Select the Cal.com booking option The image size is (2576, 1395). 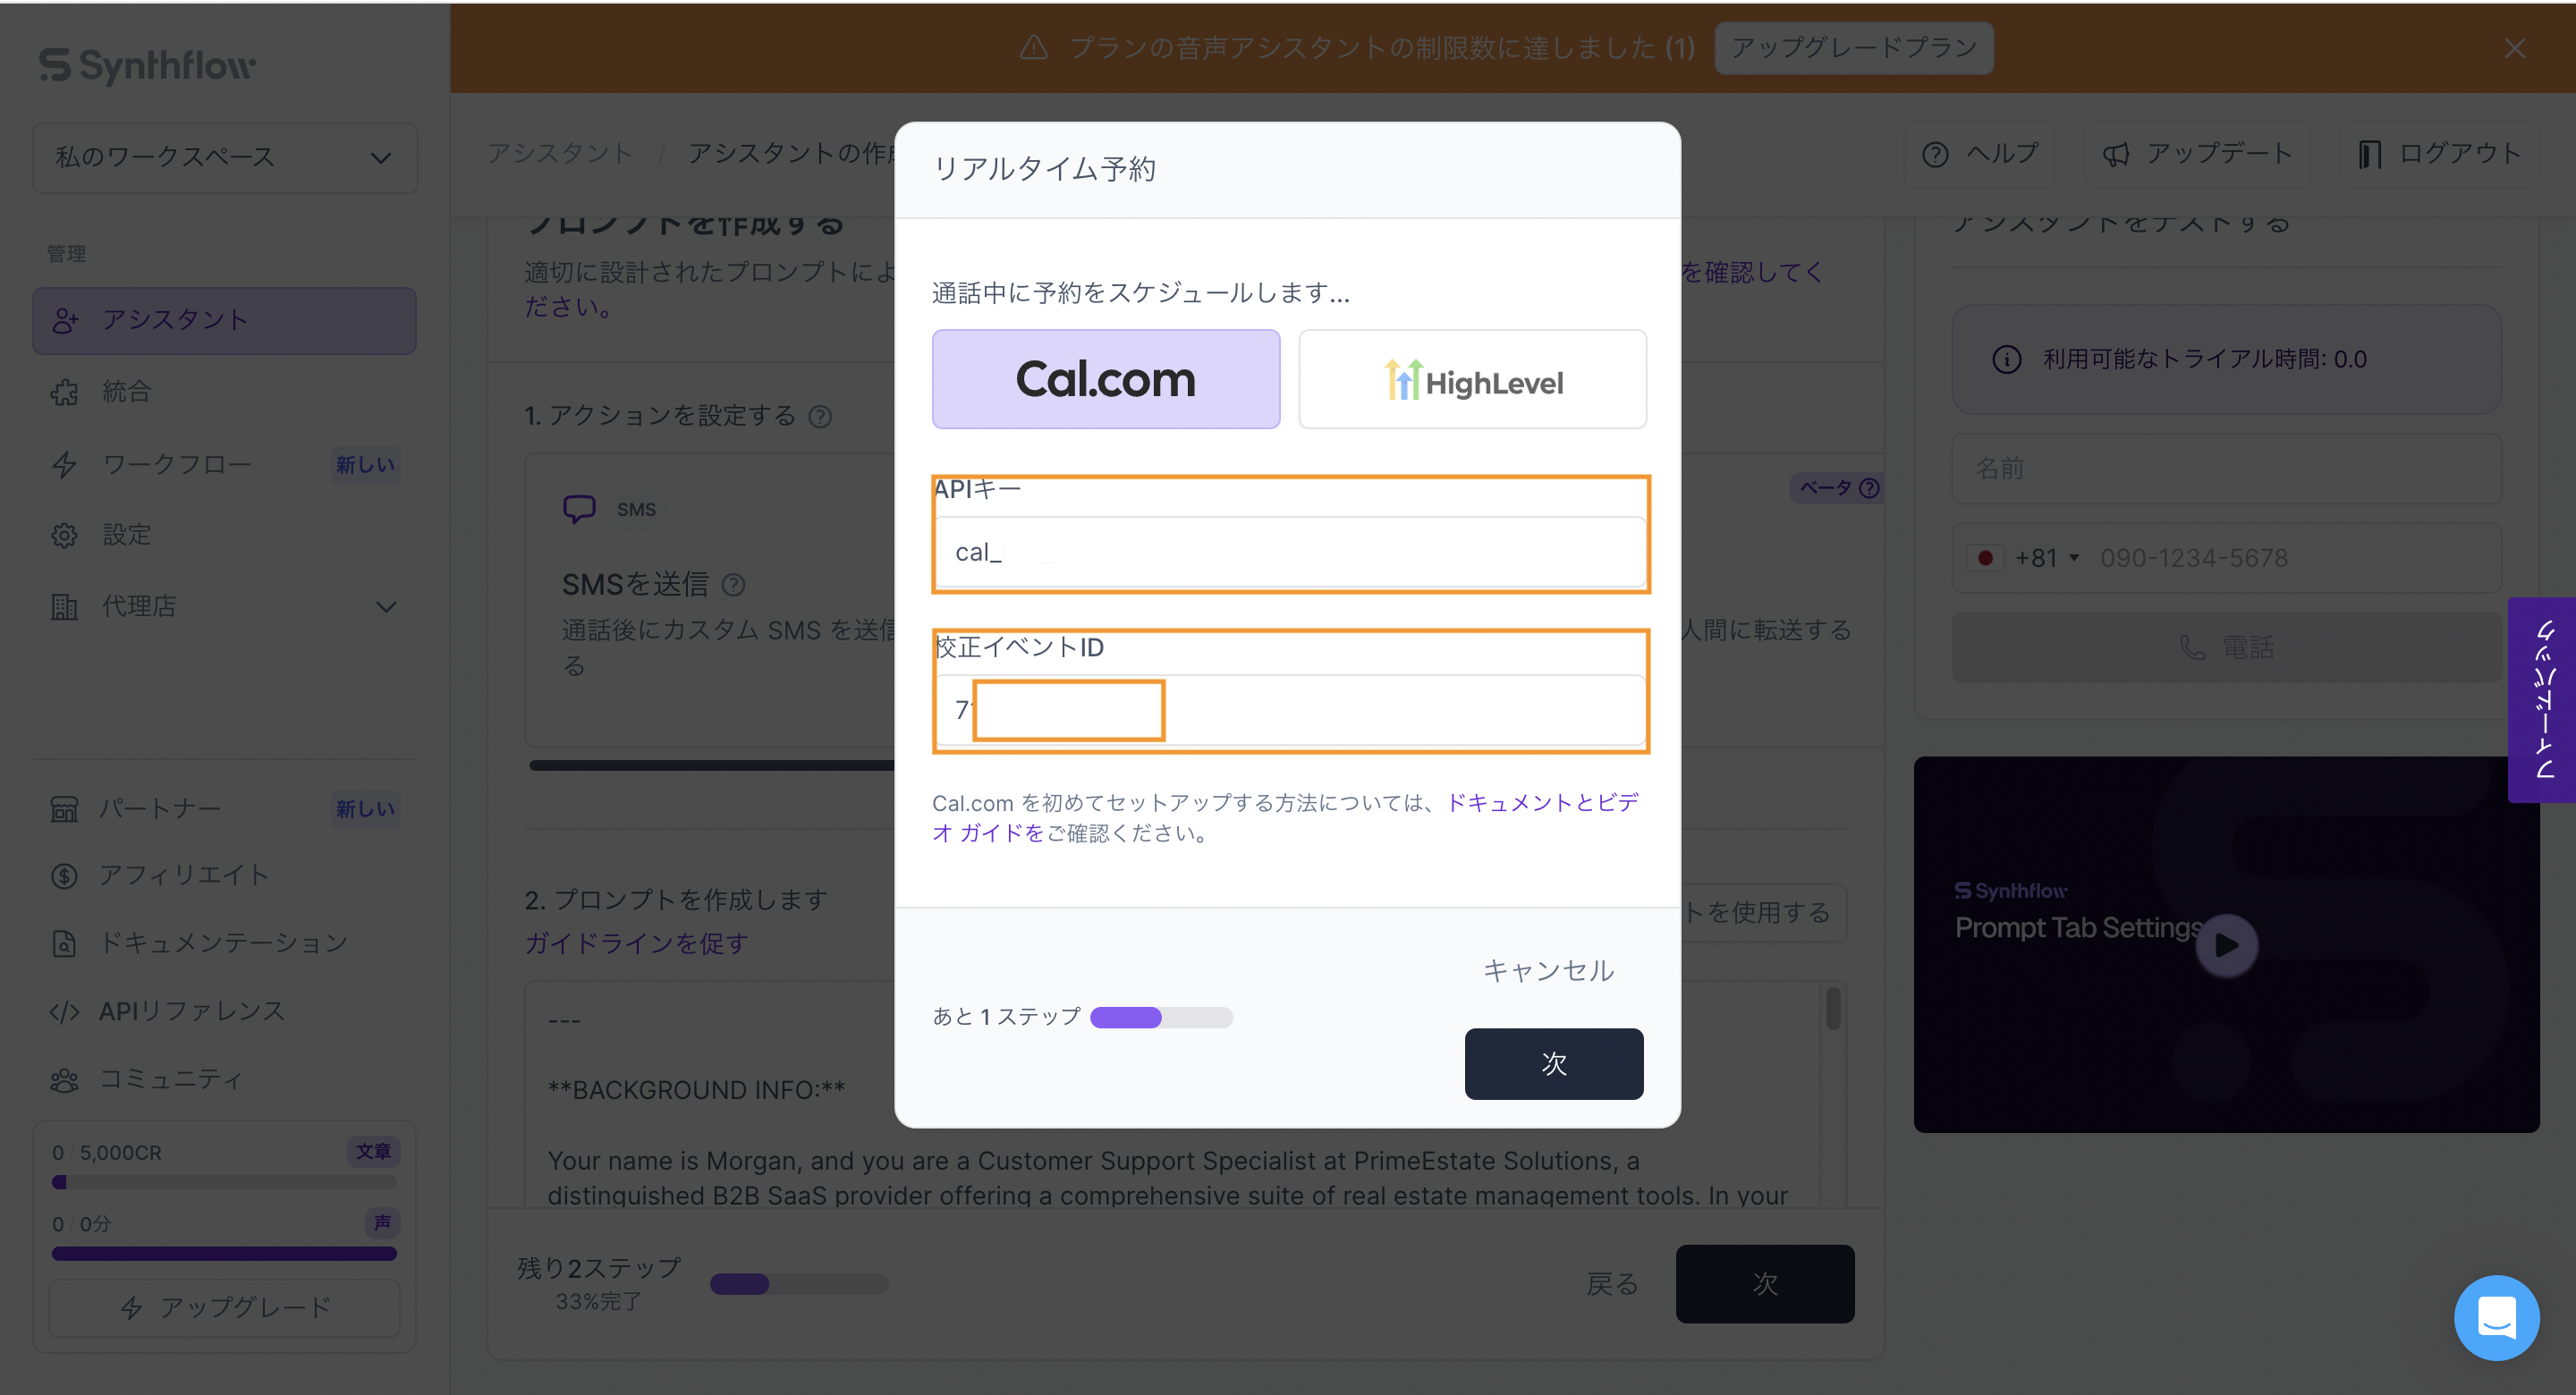(1106, 379)
